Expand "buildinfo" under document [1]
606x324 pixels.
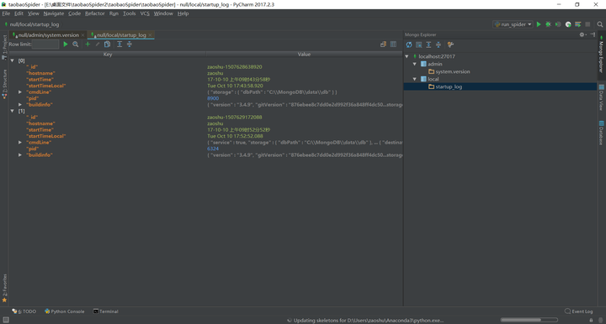[19, 155]
